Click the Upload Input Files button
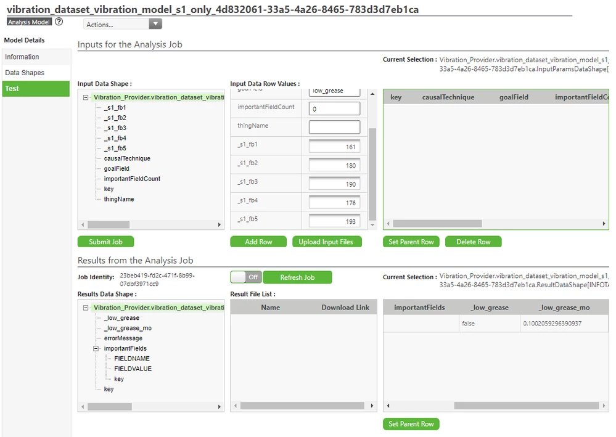 [x=327, y=242]
